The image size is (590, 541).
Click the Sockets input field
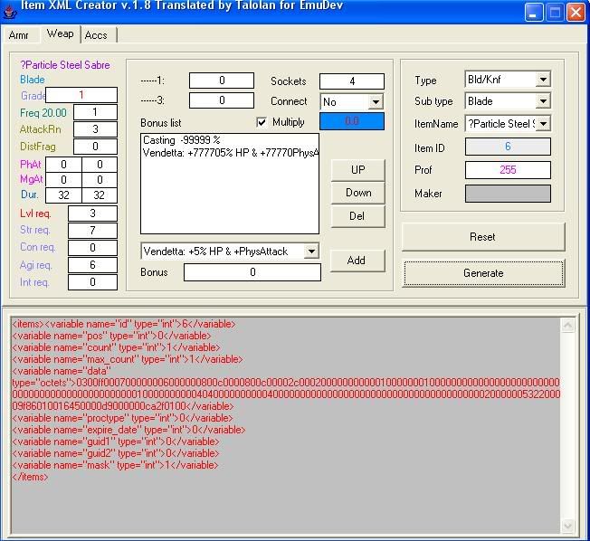(352, 81)
